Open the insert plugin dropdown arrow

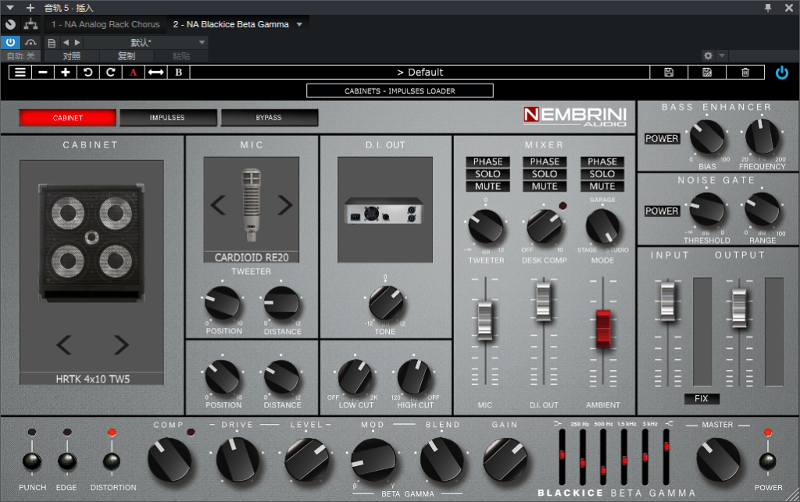(x=299, y=24)
